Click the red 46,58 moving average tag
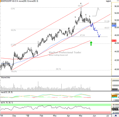 tap(114, 41)
